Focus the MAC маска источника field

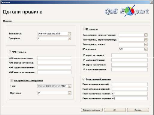pos(54,63)
